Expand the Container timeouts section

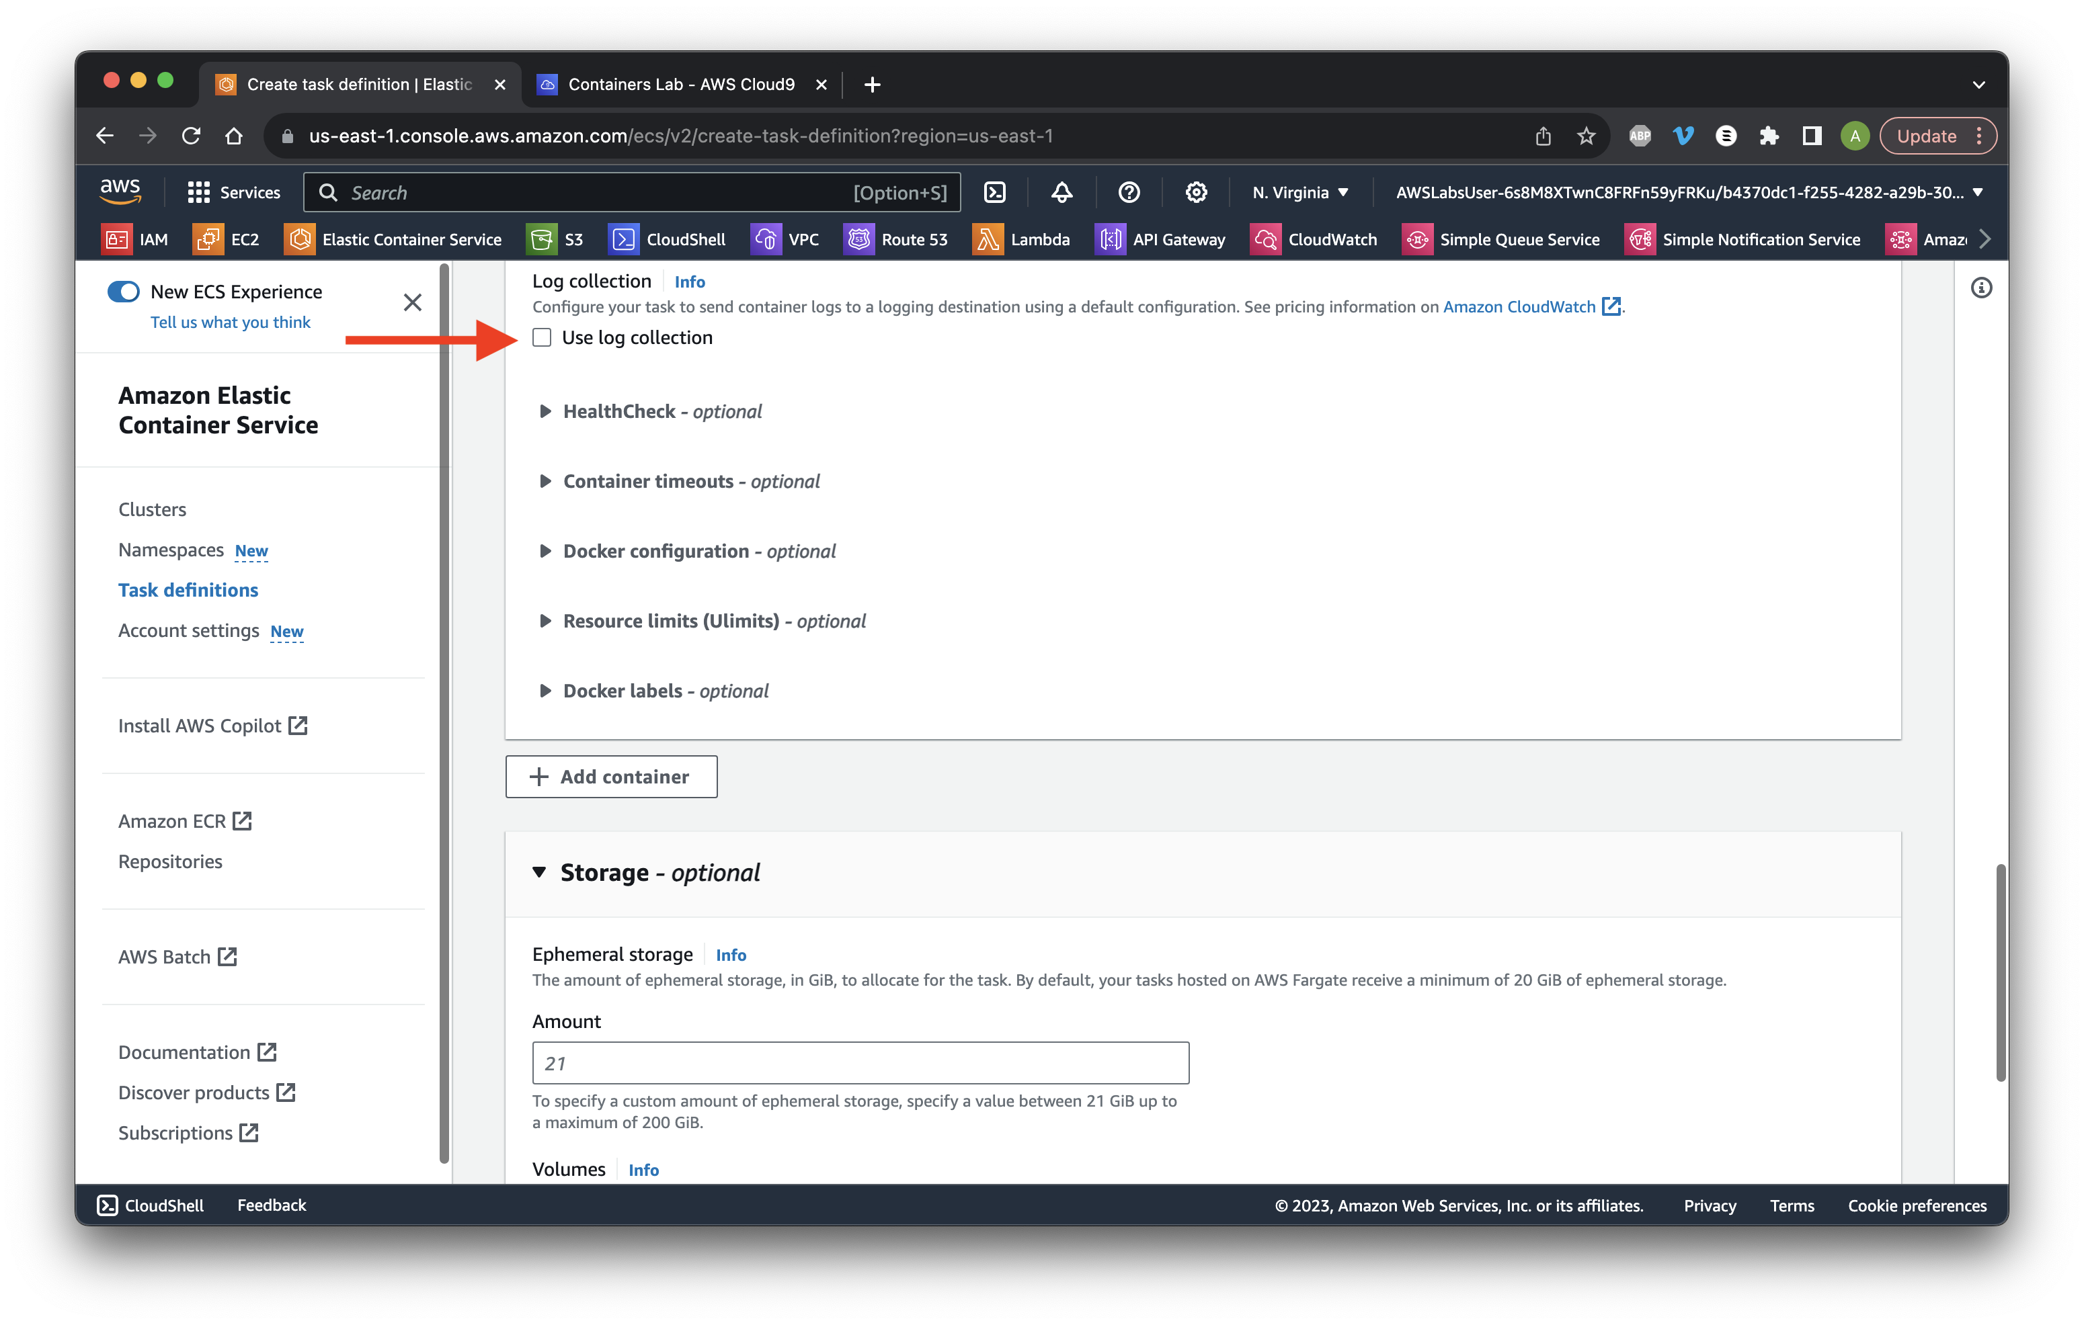pyautogui.click(x=680, y=482)
